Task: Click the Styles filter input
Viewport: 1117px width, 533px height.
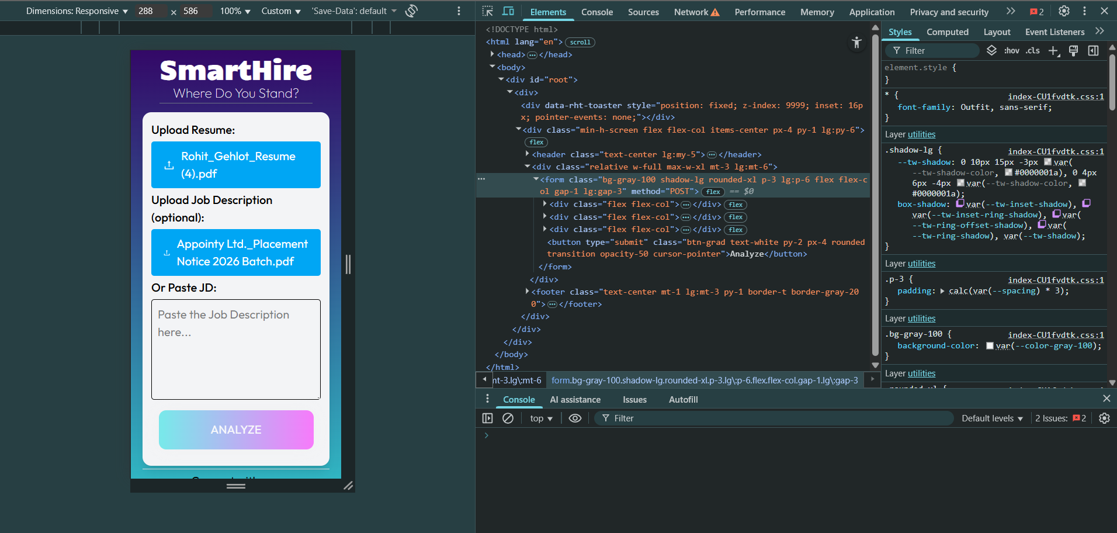Action: pyautogui.click(x=932, y=51)
